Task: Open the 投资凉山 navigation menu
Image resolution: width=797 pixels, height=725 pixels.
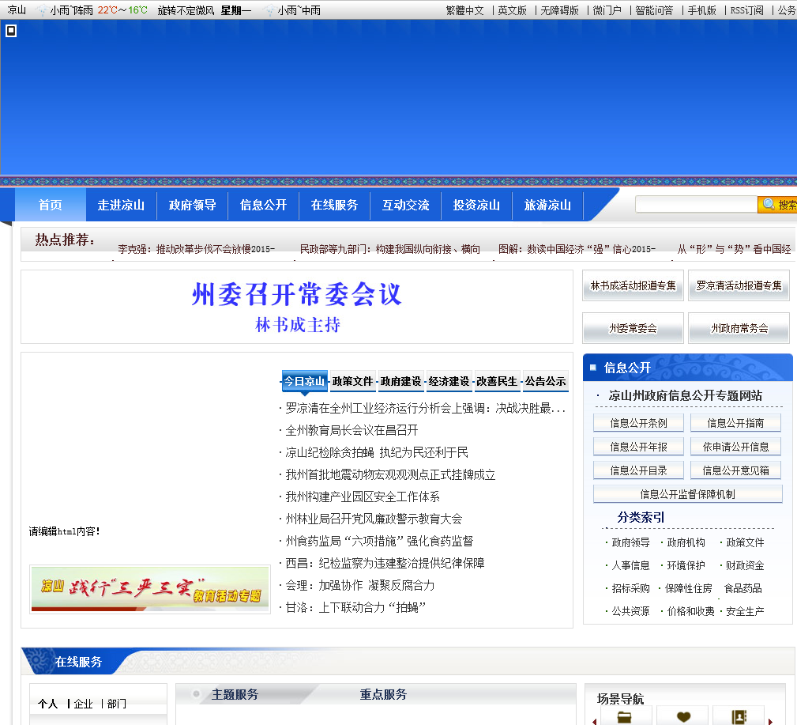Action: (x=476, y=205)
